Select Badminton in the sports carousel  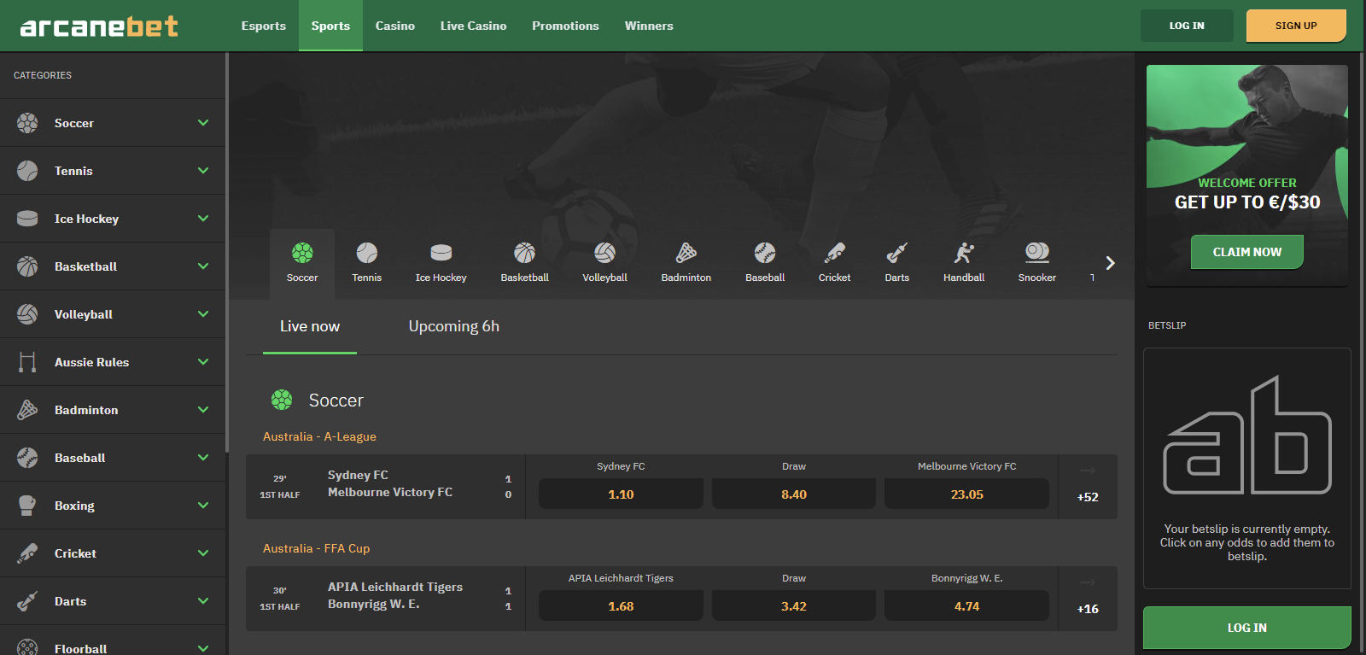(686, 263)
